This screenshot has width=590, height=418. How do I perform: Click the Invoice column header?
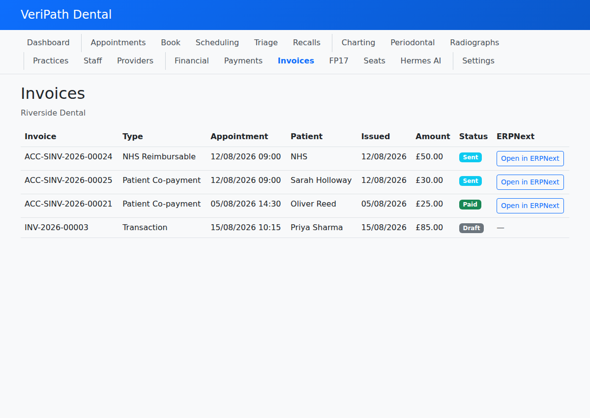[x=40, y=137]
